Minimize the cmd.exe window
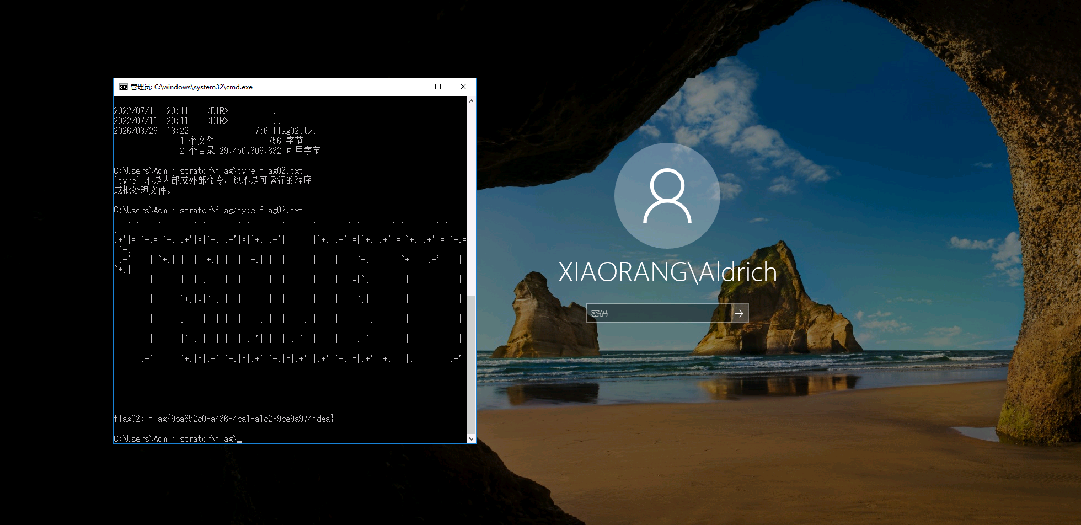1081x525 pixels. [413, 87]
